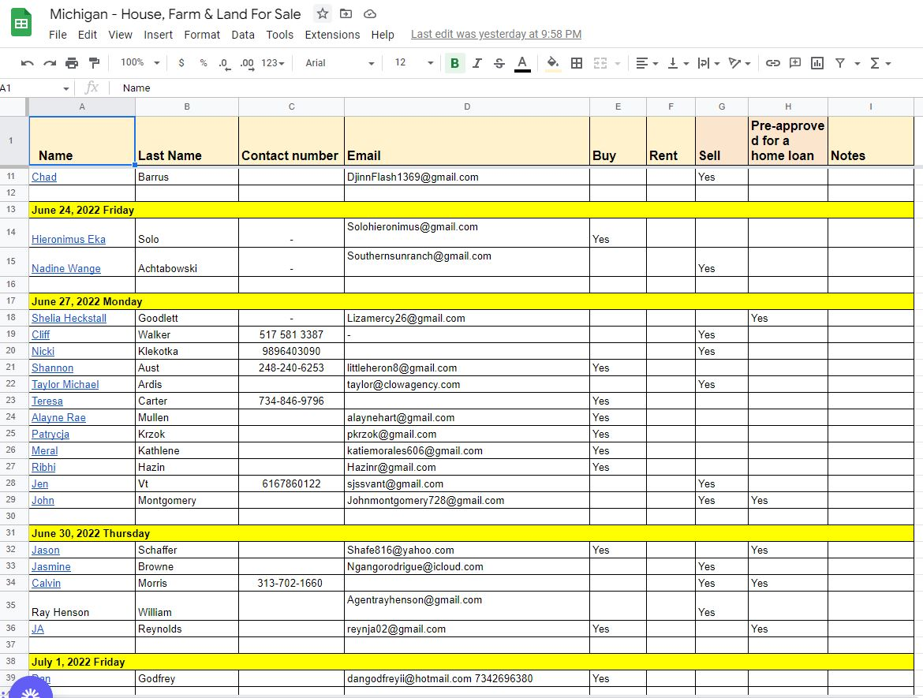Open the Functions sigma menu
The image size is (923, 698).
tap(880, 63)
